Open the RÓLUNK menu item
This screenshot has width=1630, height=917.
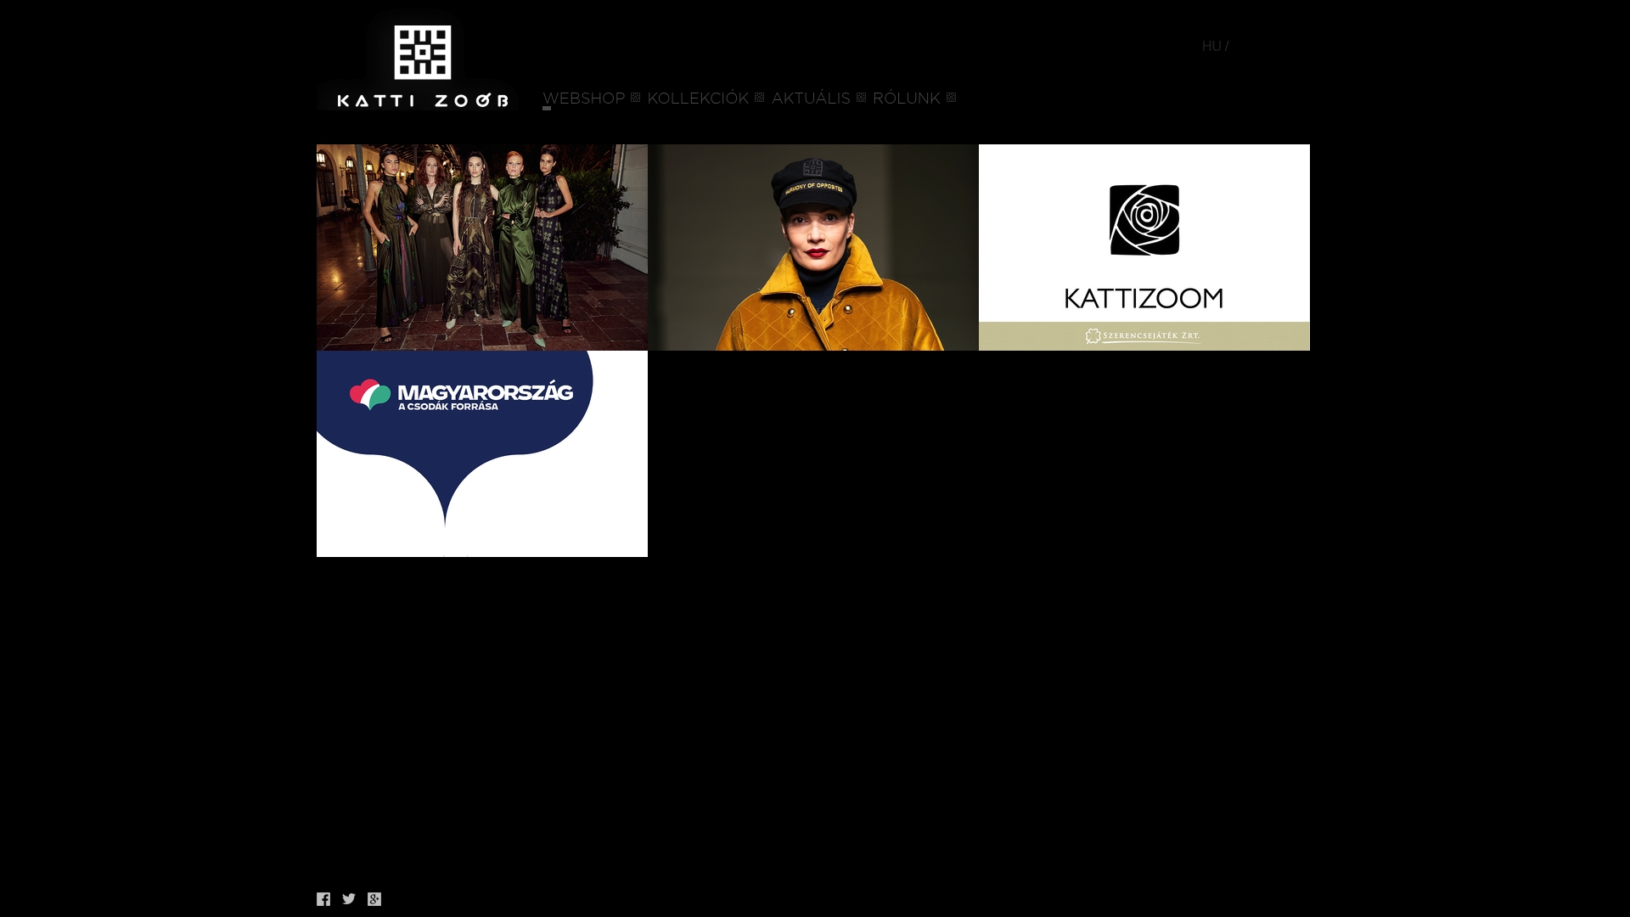pos(906,98)
